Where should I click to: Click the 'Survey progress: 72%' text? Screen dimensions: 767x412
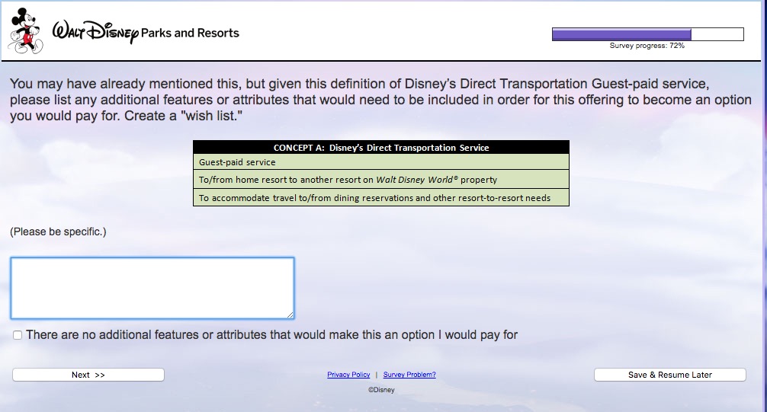(x=647, y=46)
